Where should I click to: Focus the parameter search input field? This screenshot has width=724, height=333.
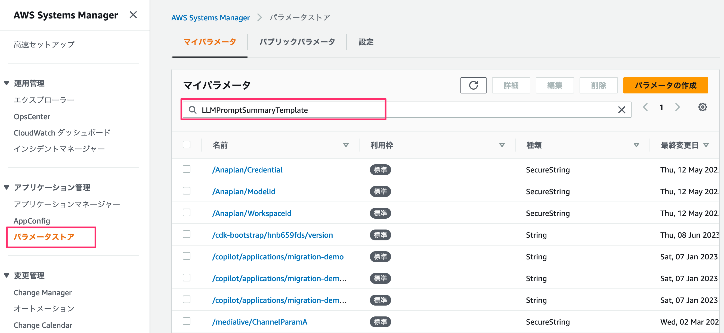pos(407,110)
